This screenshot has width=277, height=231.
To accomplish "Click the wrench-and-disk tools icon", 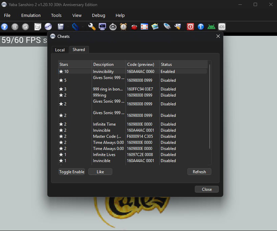I will (x=178, y=27).
